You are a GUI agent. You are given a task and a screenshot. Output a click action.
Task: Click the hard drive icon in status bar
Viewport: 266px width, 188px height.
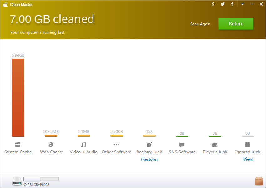[x=17, y=181]
